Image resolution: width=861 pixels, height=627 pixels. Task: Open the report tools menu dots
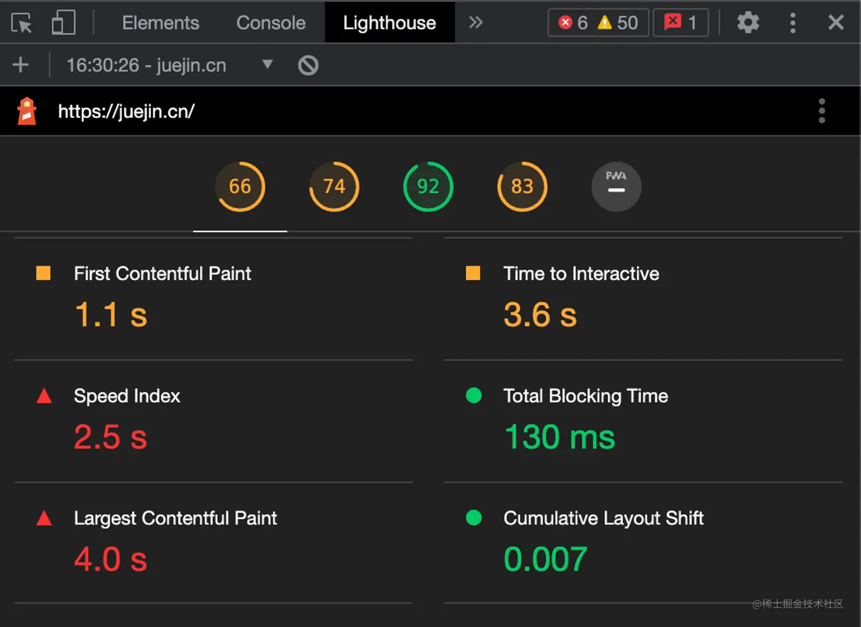(x=822, y=111)
